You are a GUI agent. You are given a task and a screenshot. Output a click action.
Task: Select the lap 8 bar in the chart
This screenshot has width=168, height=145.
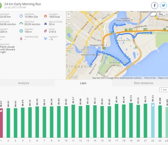pyautogui.click(x=52, y=122)
